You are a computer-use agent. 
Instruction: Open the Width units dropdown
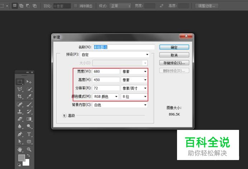pyautogui.click(x=134, y=71)
